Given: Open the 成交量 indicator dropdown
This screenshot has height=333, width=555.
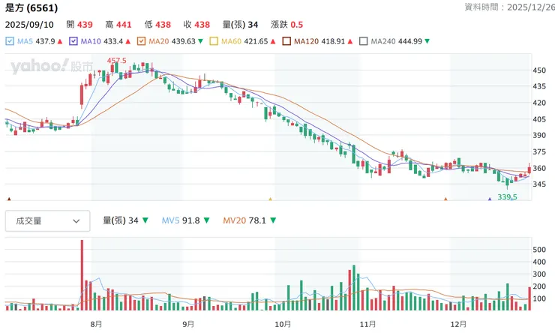Looking at the screenshot, I should [x=46, y=220].
